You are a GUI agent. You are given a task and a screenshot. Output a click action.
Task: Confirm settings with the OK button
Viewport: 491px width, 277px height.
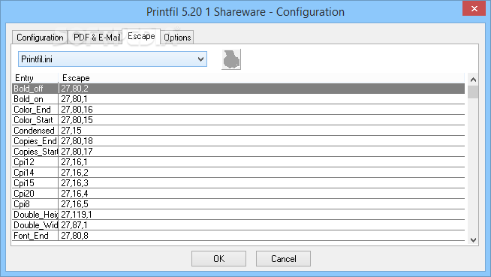point(218,258)
